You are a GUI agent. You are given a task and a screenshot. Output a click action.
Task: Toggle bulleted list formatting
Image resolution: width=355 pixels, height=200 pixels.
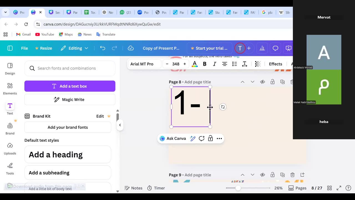click(x=235, y=64)
